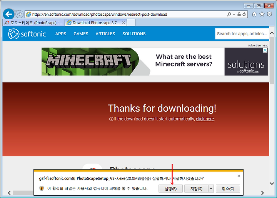The height and width of the screenshot is (198, 277).
Task: Click the horizontal scrollbar right arrow
Action: point(262,193)
